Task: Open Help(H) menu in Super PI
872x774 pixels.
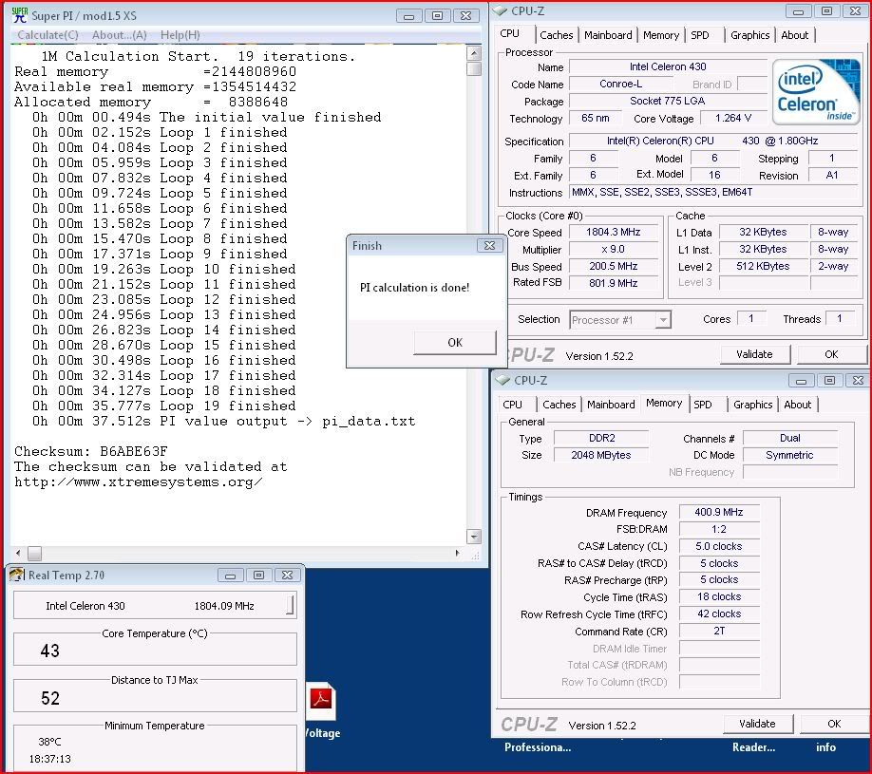Action: (x=180, y=34)
